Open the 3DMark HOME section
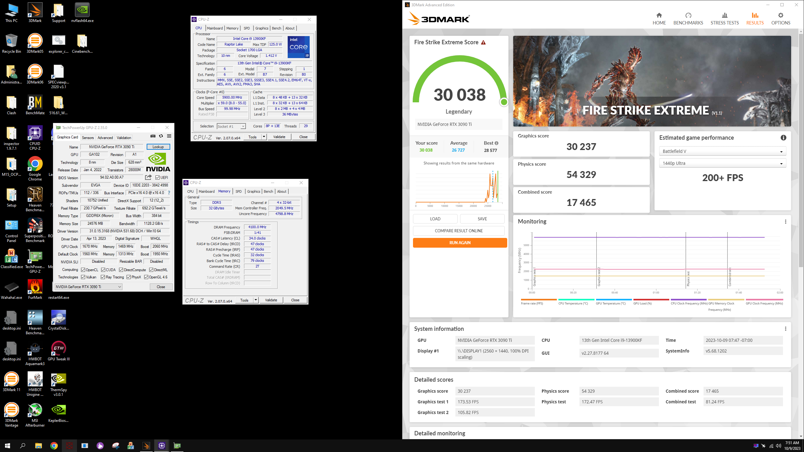This screenshot has height=452, width=804. tap(659, 19)
